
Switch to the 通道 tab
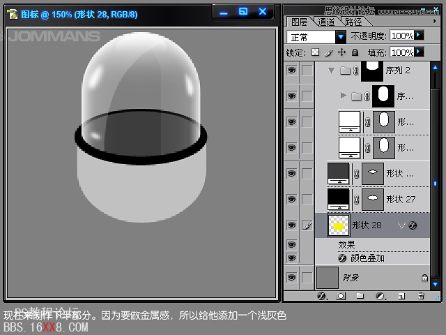[x=325, y=22]
